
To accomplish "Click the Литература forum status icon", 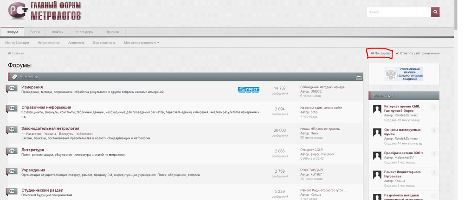I will [x=13, y=152].
